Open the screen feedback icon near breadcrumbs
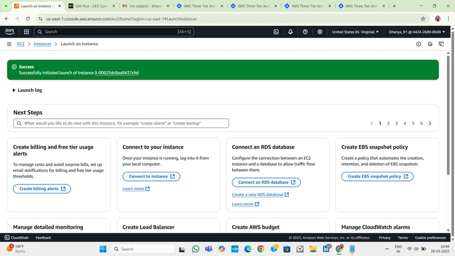This screenshot has height=256, width=455. pyautogui.click(x=441, y=44)
